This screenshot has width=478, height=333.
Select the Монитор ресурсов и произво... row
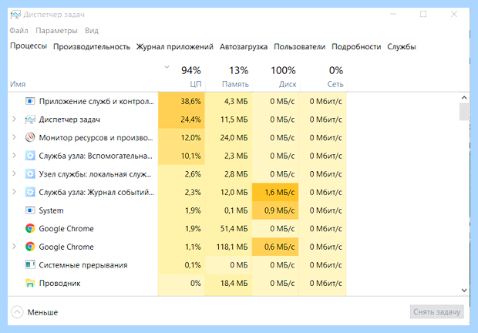coord(96,138)
